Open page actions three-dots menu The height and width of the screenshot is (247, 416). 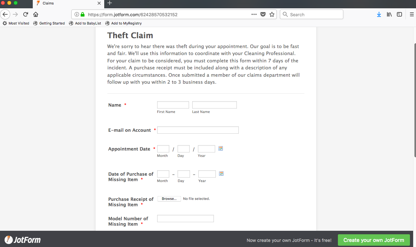pyautogui.click(x=254, y=14)
